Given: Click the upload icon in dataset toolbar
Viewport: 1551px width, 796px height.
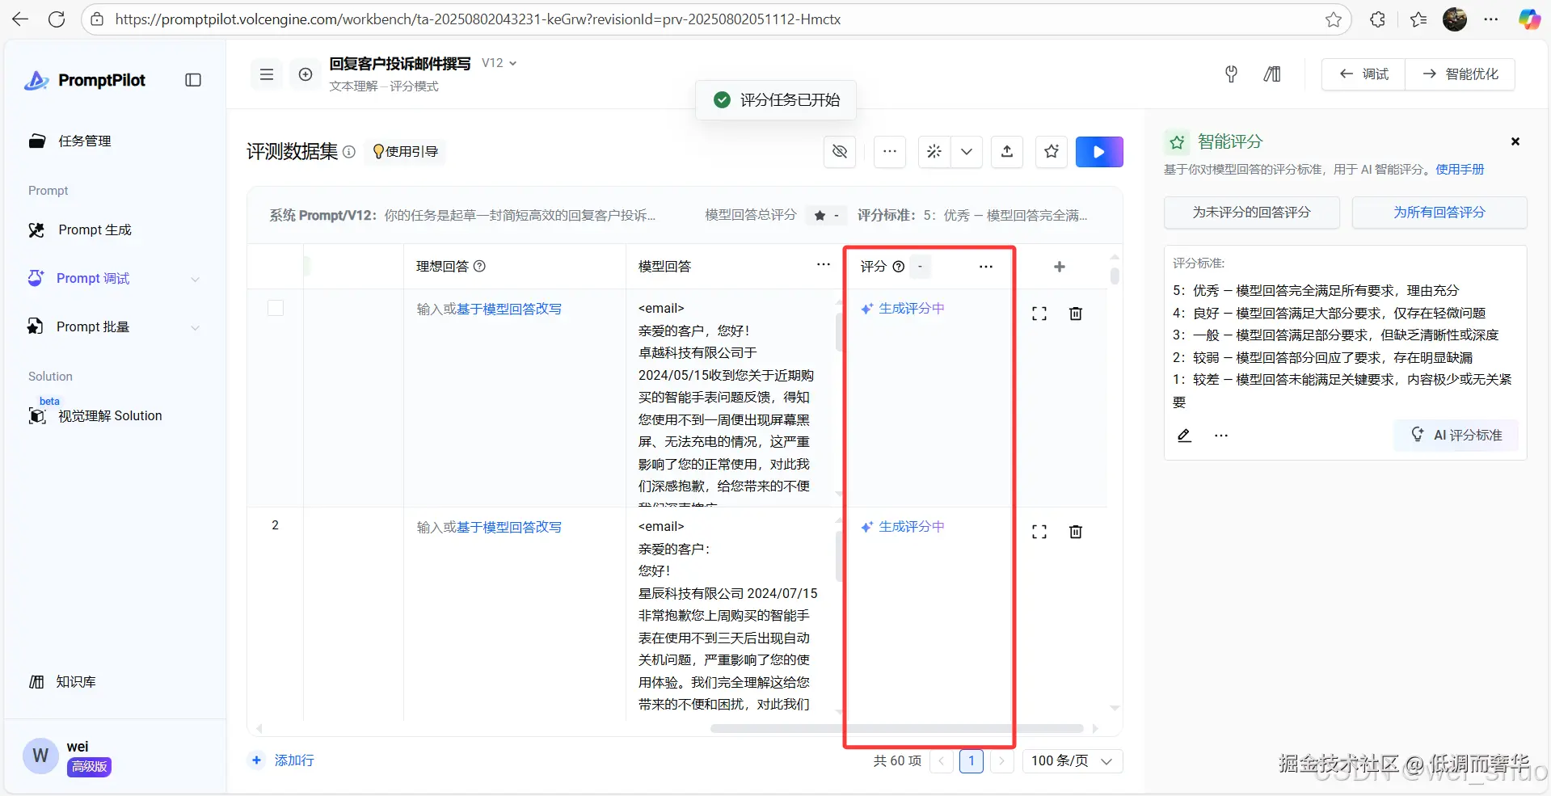Looking at the screenshot, I should (1006, 152).
